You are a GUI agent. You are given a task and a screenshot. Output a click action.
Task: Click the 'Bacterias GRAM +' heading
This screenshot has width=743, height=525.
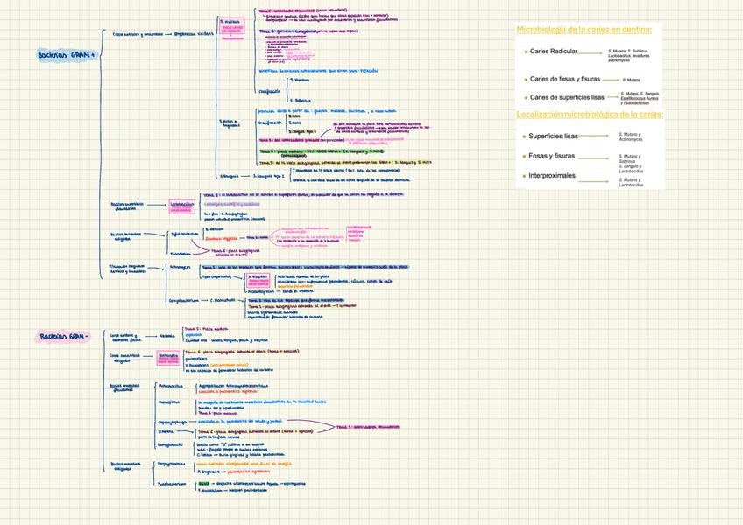pyautogui.click(x=67, y=55)
